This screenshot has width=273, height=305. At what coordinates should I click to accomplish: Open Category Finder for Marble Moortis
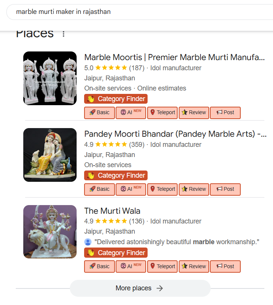click(116, 99)
